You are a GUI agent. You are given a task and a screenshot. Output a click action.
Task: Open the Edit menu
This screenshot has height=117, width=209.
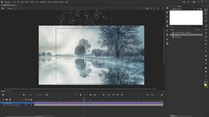click(x=18, y=2)
